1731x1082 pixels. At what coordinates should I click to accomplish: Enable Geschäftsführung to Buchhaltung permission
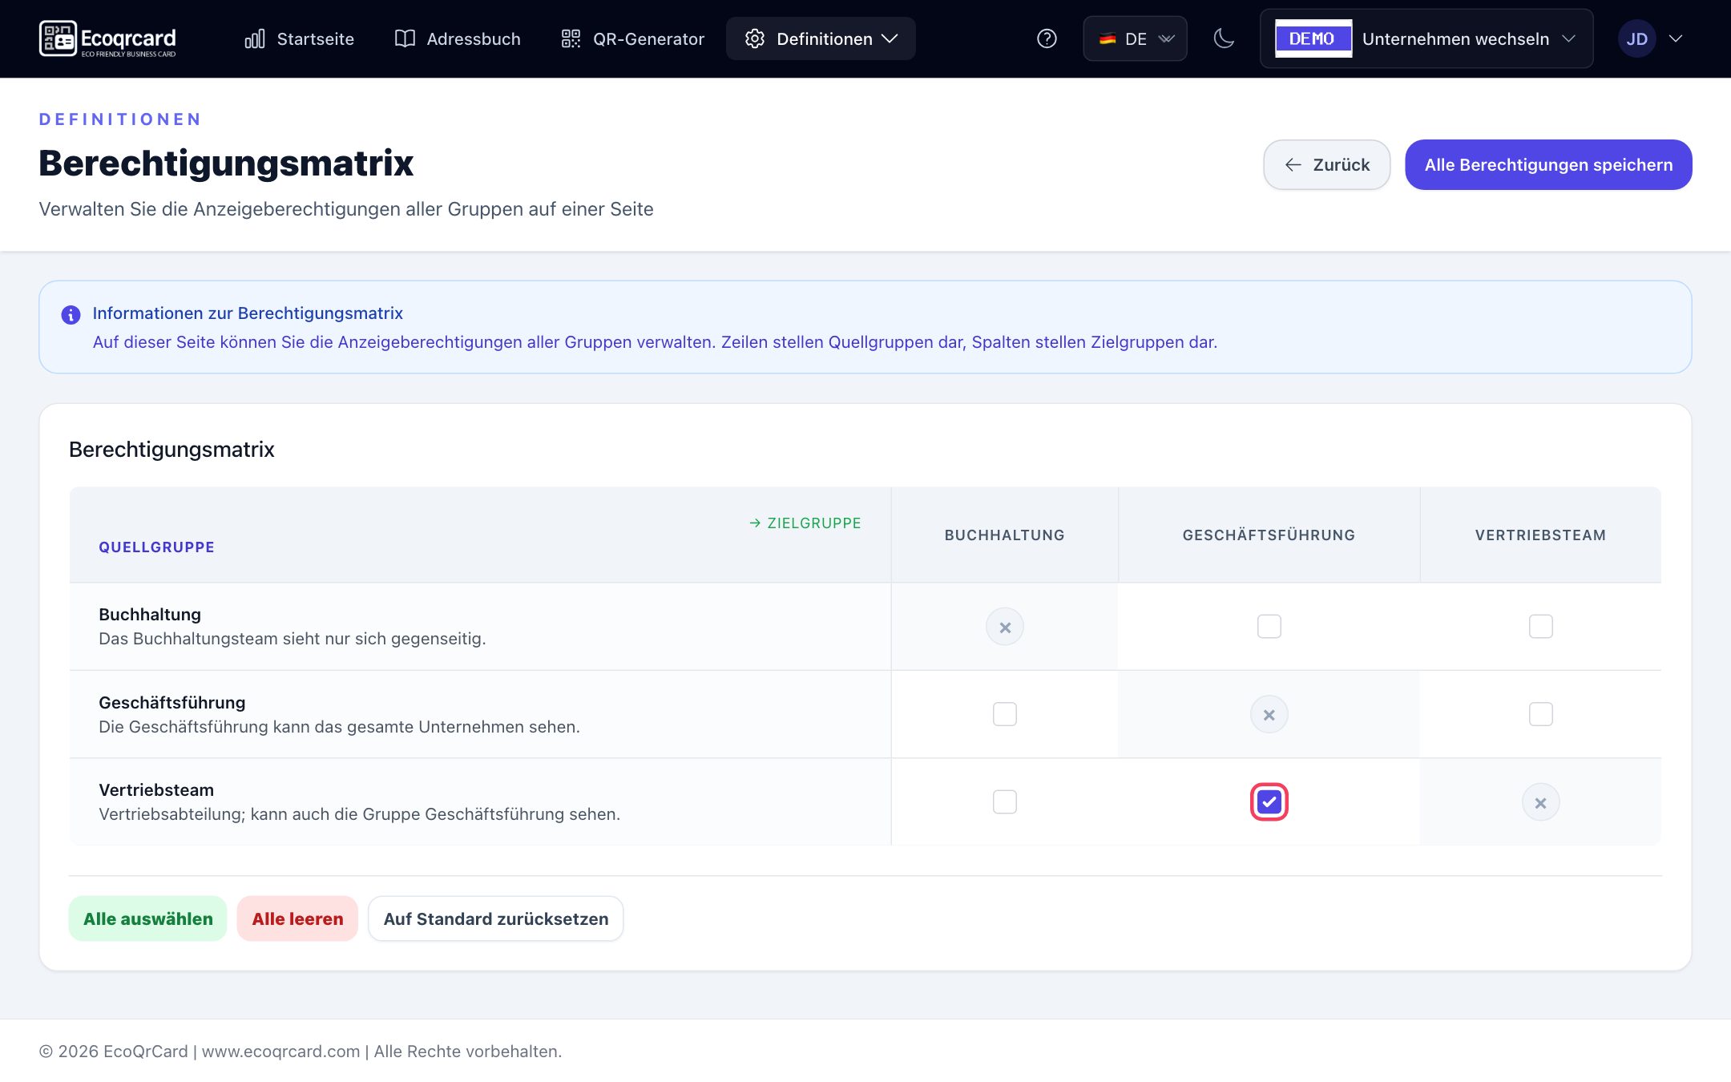click(x=1005, y=714)
